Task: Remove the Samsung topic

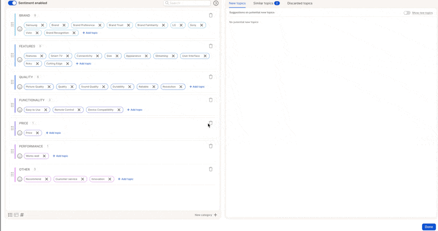Action: (x=43, y=25)
